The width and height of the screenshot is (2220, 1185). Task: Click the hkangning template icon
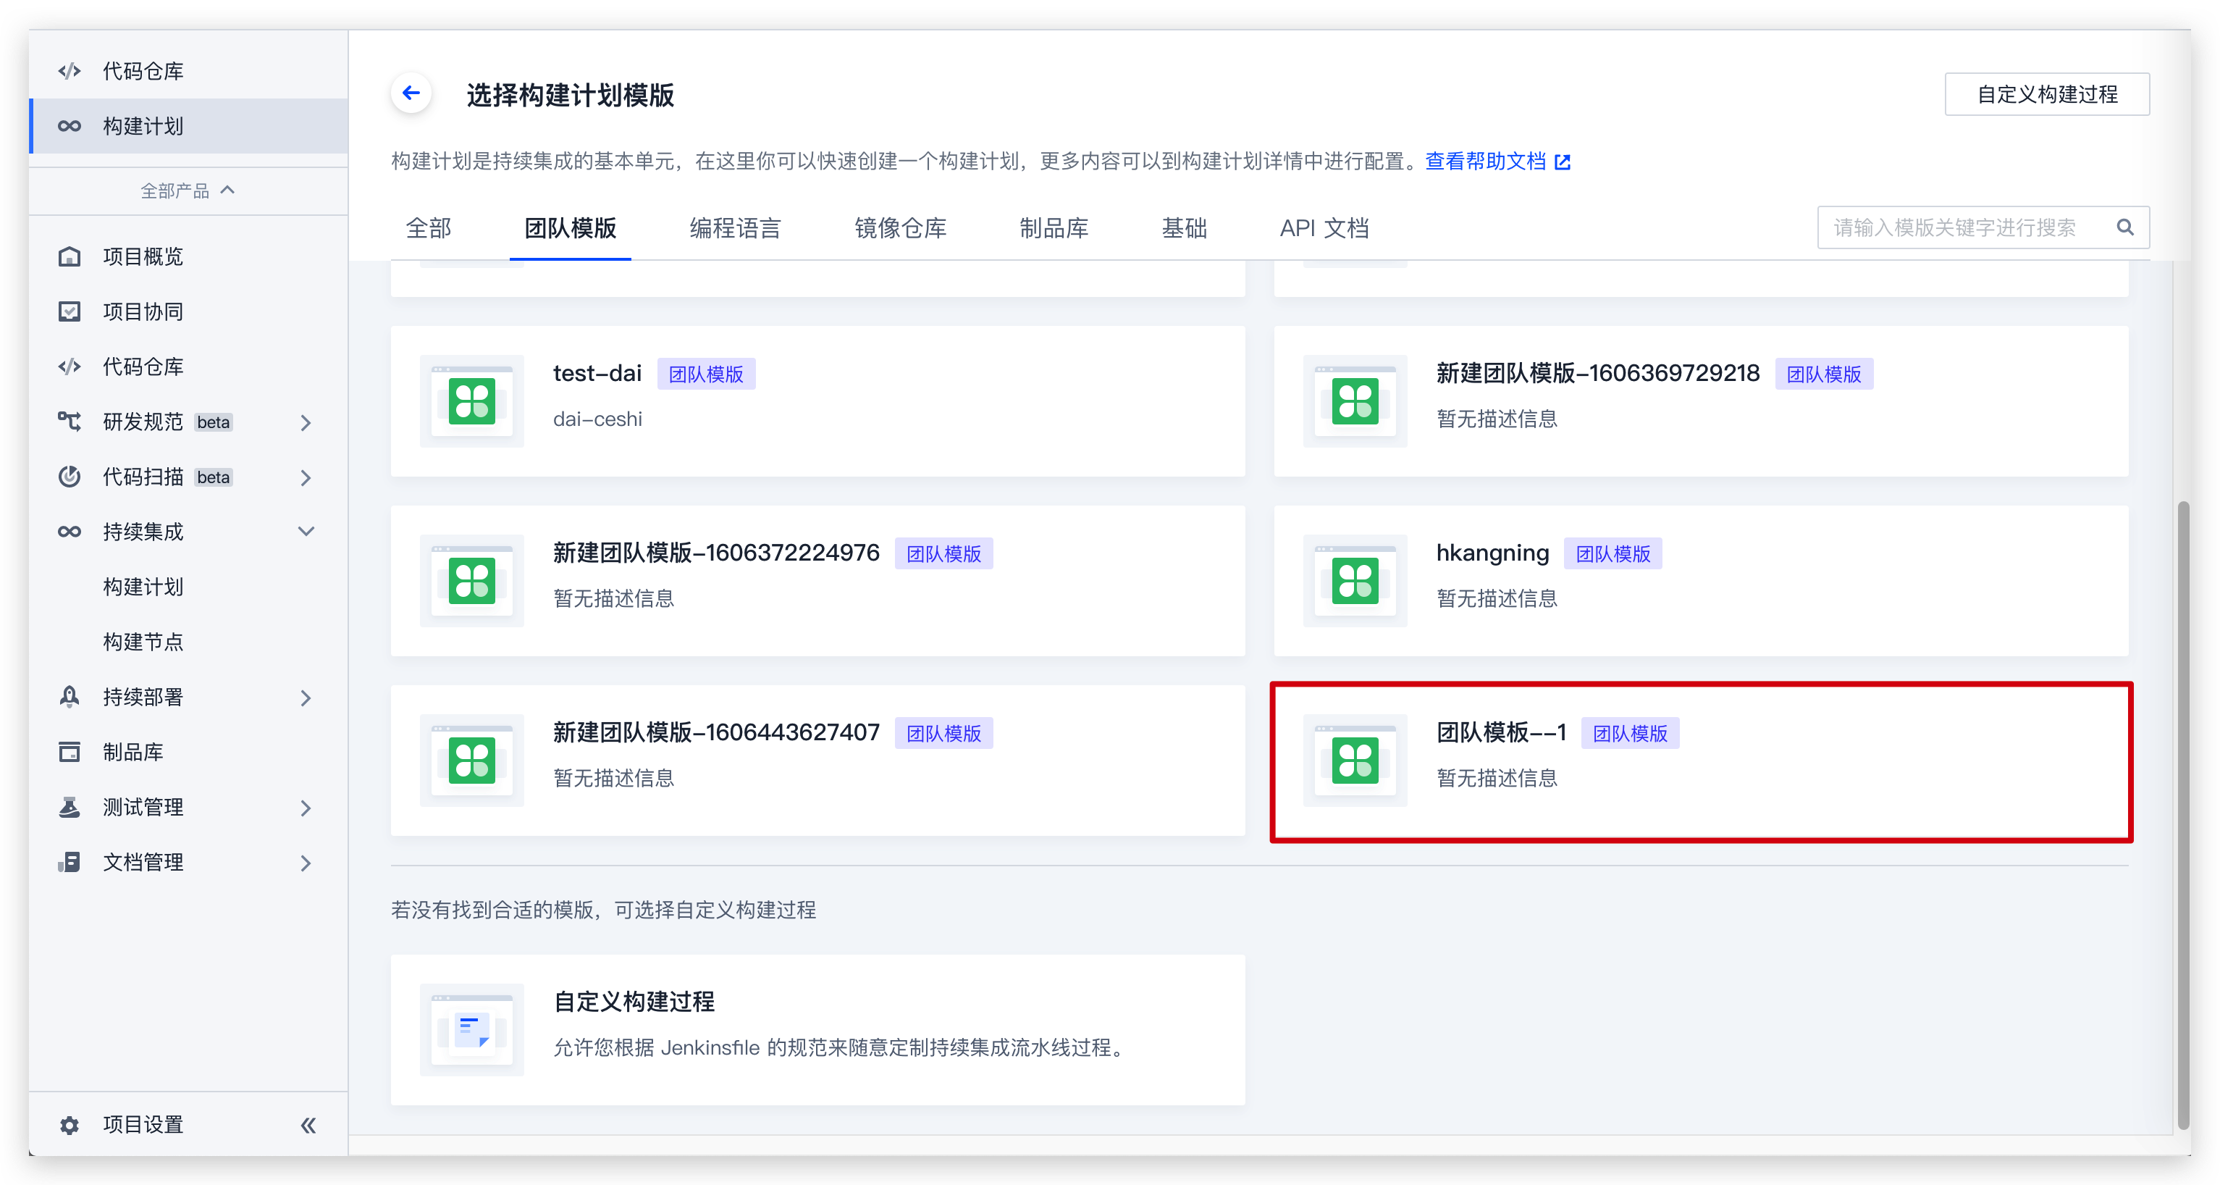pos(1355,581)
